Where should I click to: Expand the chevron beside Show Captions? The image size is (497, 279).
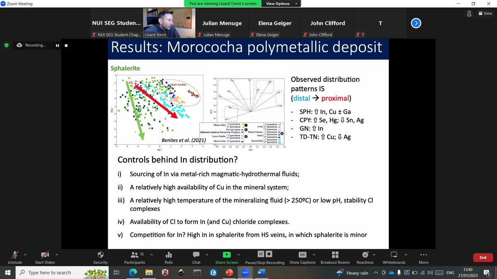point(314,254)
